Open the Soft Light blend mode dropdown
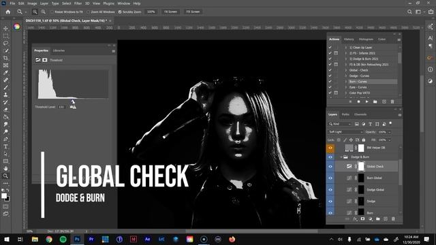This screenshot has height=245, width=436. (x=345, y=132)
